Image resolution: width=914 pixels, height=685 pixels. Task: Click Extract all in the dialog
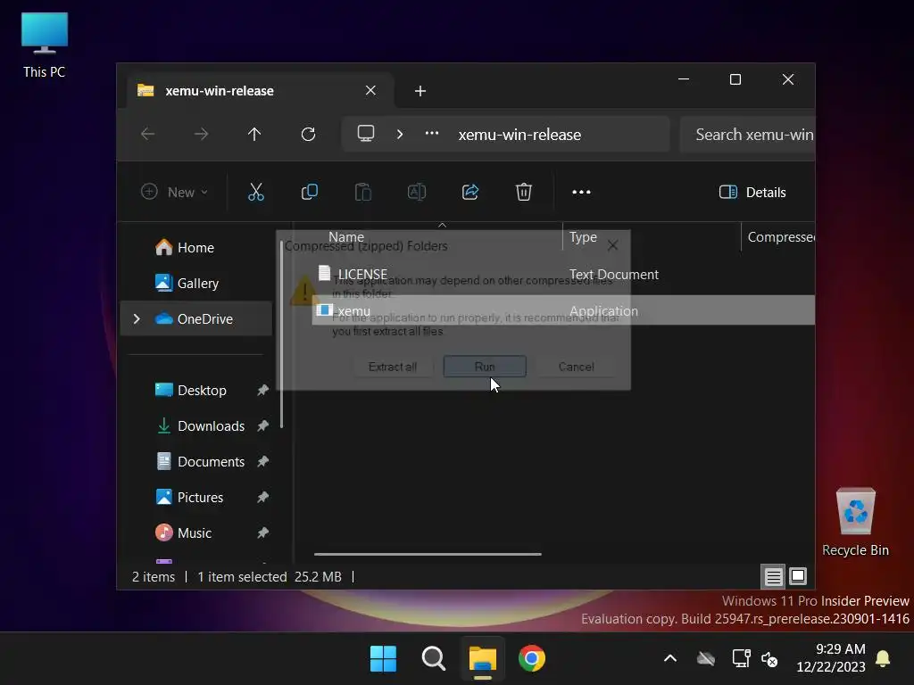click(x=393, y=367)
